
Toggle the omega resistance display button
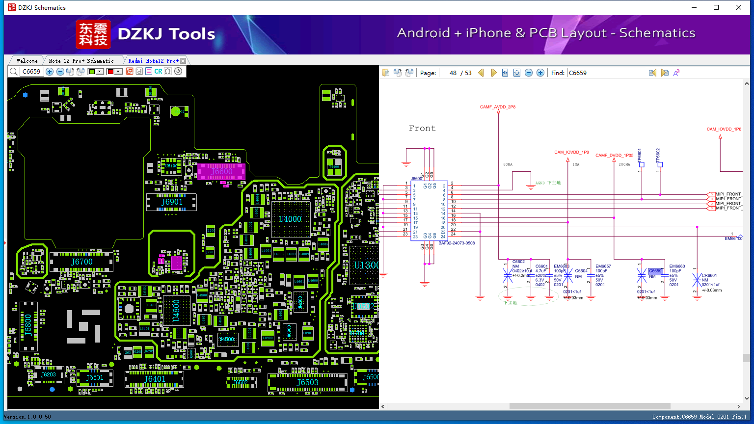(168, 72)
